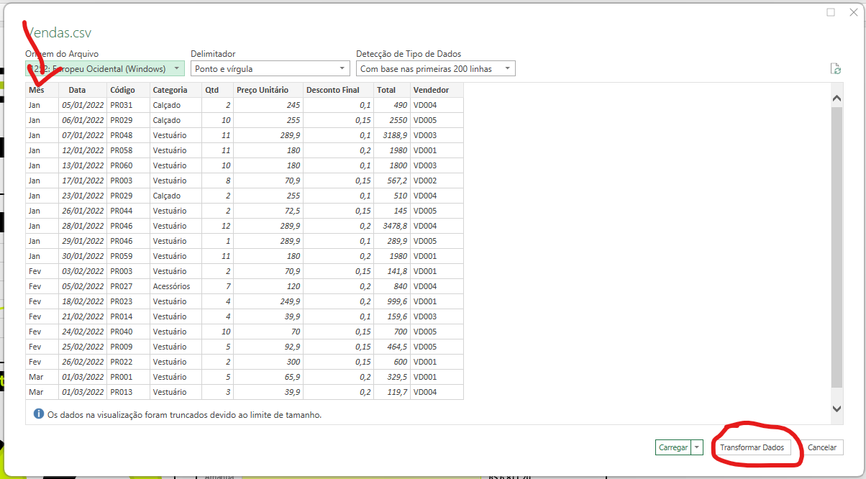The height and width of the screenshot is (479, 866).
Task: Click the Vendas.csv dialog title
Action: [59, 33]
